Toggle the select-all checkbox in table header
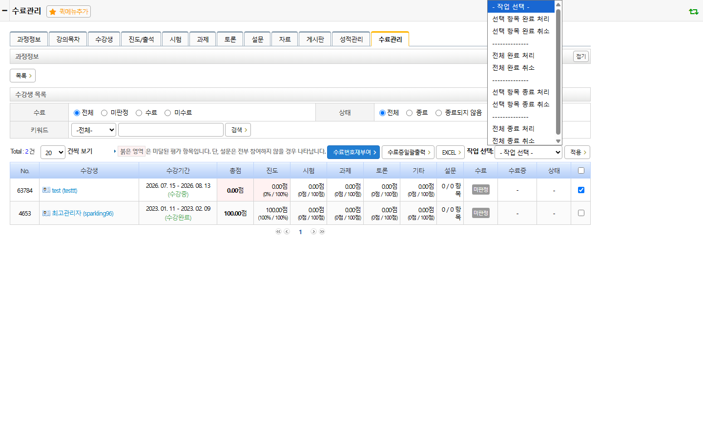This screenshot has height=439, width=703. 581,171
